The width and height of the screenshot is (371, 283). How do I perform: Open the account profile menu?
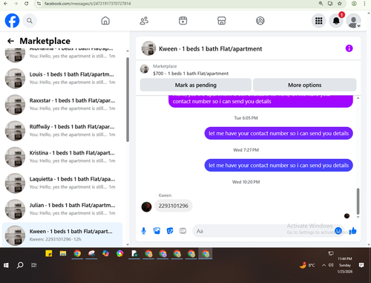(x=353, y=21)
